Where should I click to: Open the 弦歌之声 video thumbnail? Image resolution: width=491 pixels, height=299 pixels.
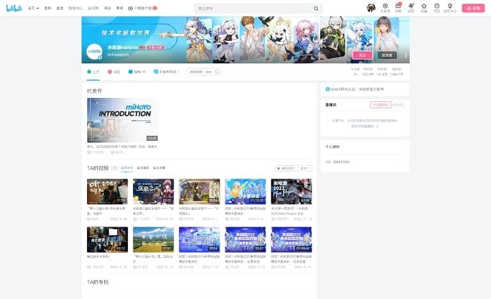click(154, 191)
